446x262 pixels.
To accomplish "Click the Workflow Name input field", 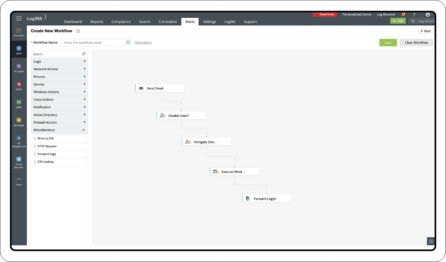I will 96,43.
